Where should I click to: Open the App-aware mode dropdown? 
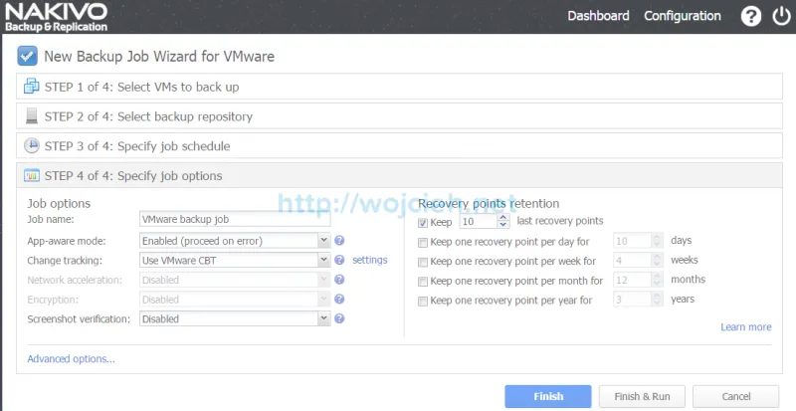[235, 240]
